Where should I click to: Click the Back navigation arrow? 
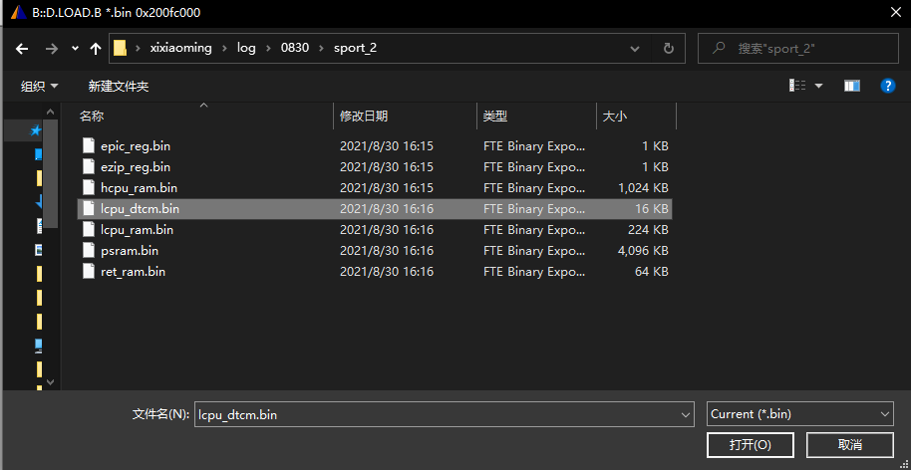tap(23, 48)
